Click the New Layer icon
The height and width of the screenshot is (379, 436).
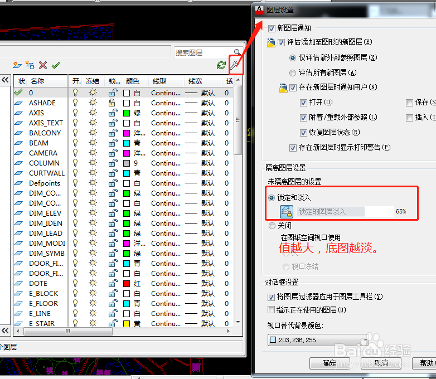point(17,65)
